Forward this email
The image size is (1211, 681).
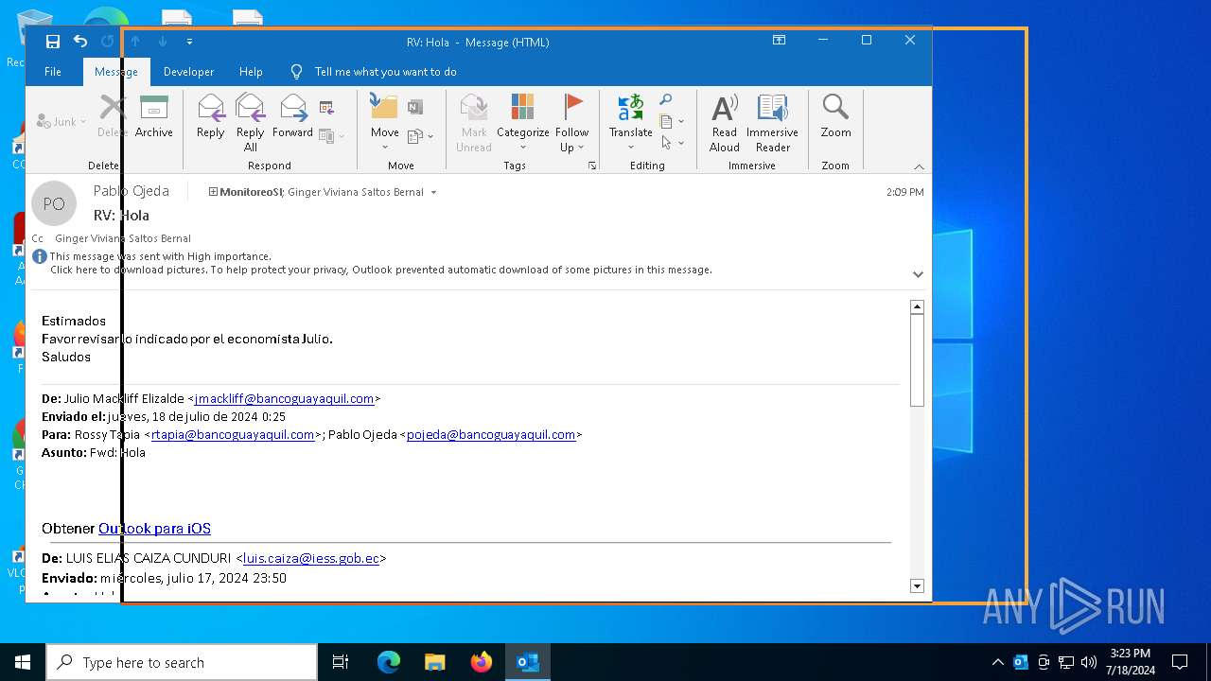click(292, 117)
